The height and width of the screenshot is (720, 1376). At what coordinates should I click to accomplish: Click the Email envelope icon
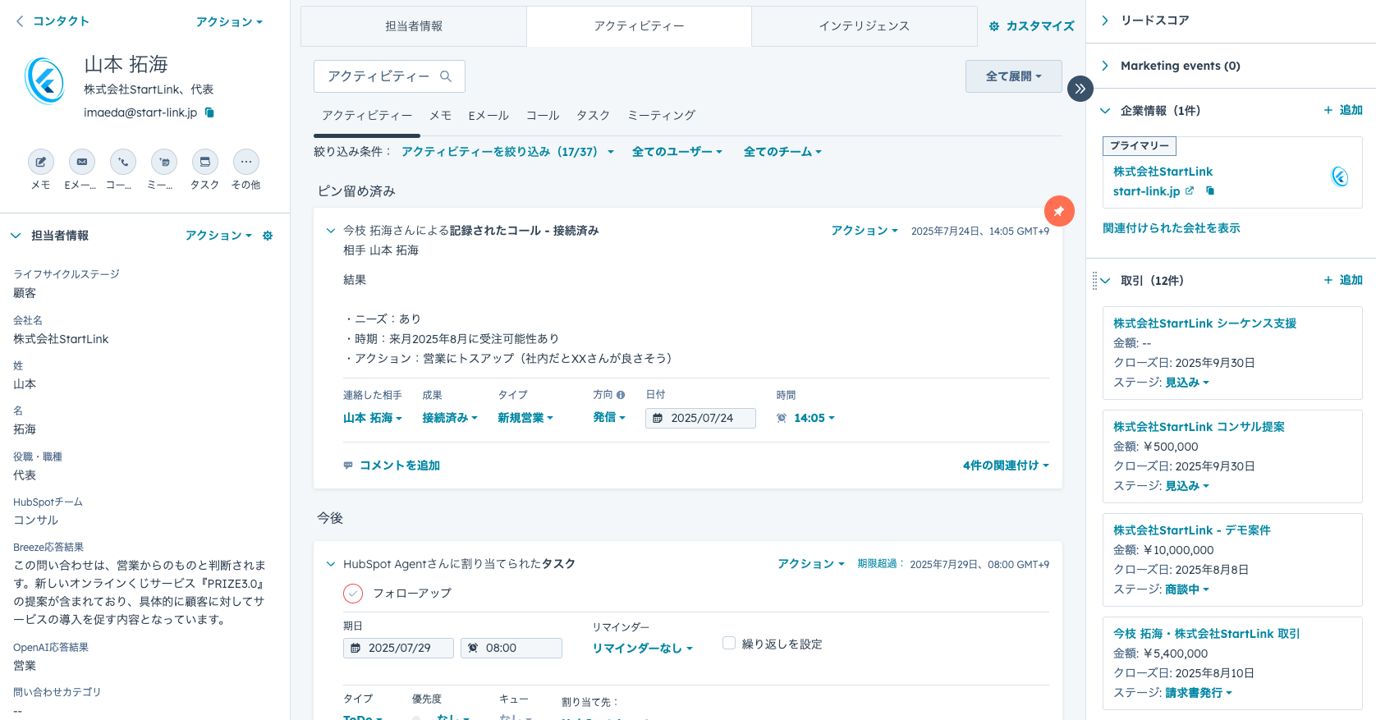pos(81,162)
